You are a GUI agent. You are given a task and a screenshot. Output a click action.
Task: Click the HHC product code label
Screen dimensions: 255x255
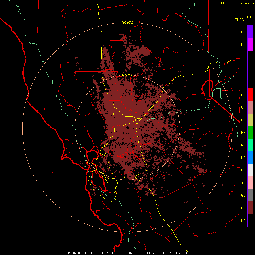pyautogui.click(x=249, y=17)
